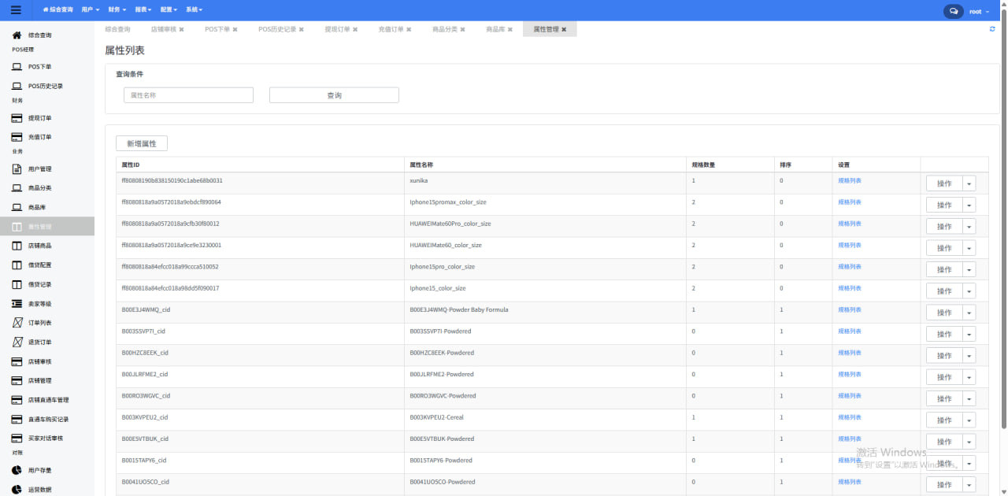Viewport: 1008px width, 496px height.
Task: Click the refresh icon beside the tabs
Action: pyautogui.click(x=992, y=29)
